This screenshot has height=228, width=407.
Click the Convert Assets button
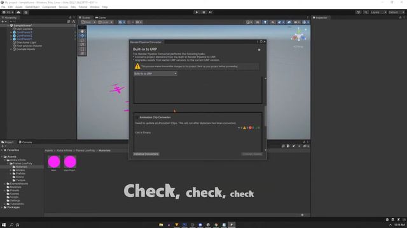(252, 154)
